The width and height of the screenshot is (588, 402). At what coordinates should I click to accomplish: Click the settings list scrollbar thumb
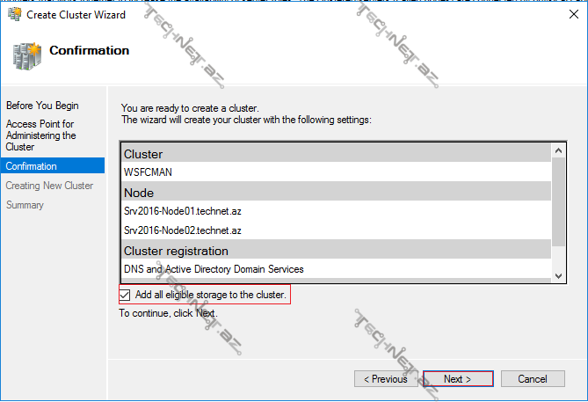click(559, 199)
